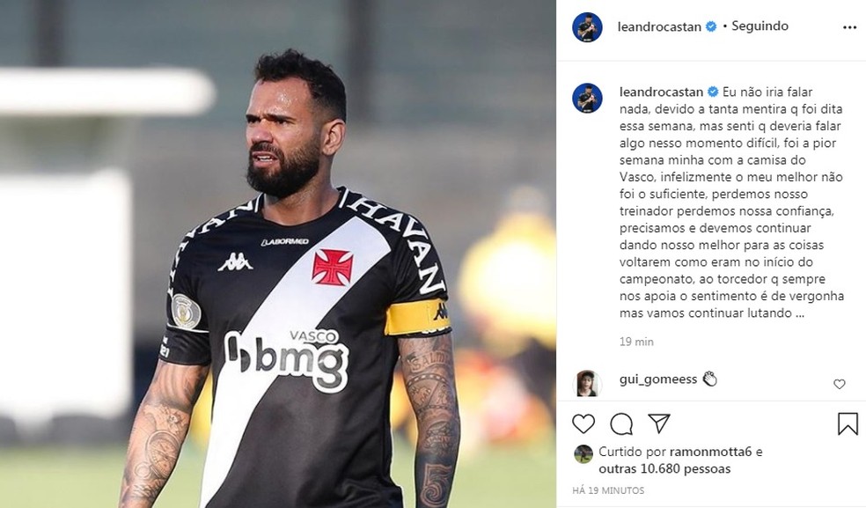Click gui_gomeess commenter avatar
The image size is (866, 508).
coord(587,384)
